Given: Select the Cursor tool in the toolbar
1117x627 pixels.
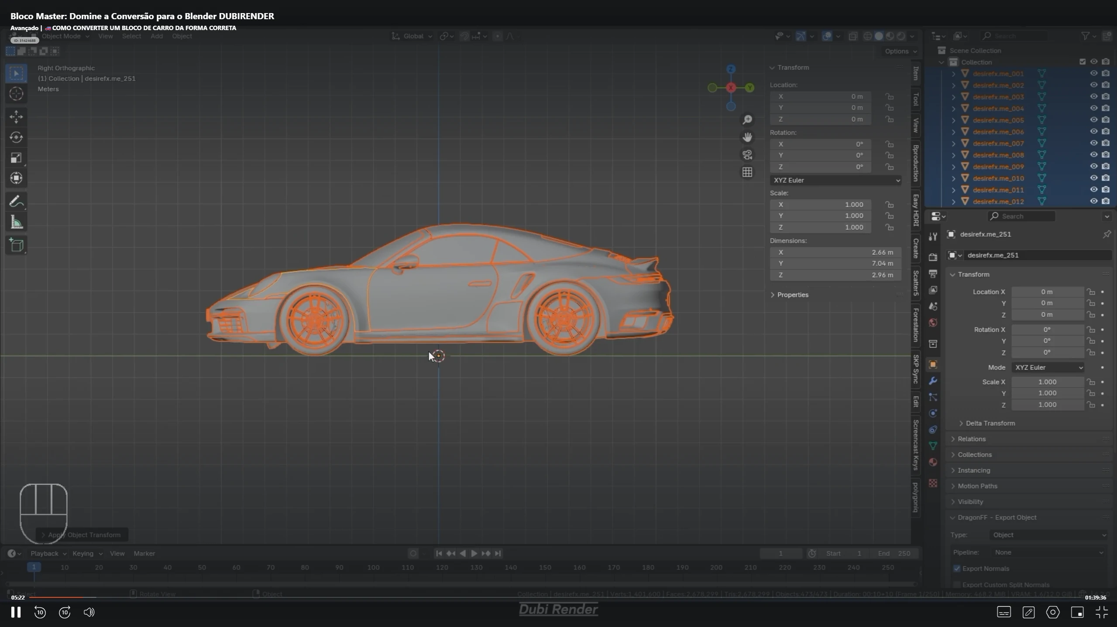Looking at the screenshot, I should [x=16, y=94].
